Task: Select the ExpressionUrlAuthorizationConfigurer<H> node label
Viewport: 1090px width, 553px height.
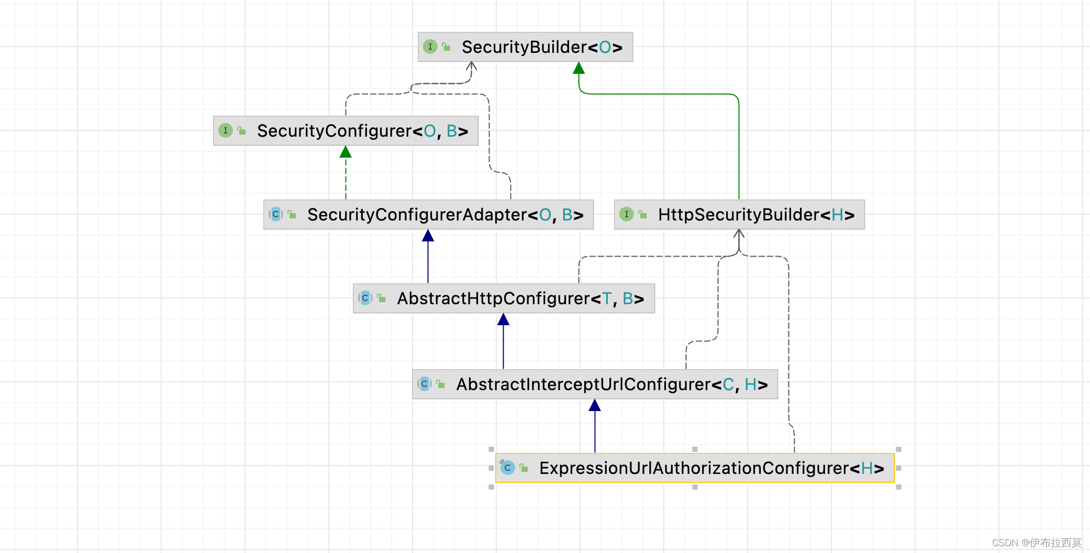Action: pos(711,468)
